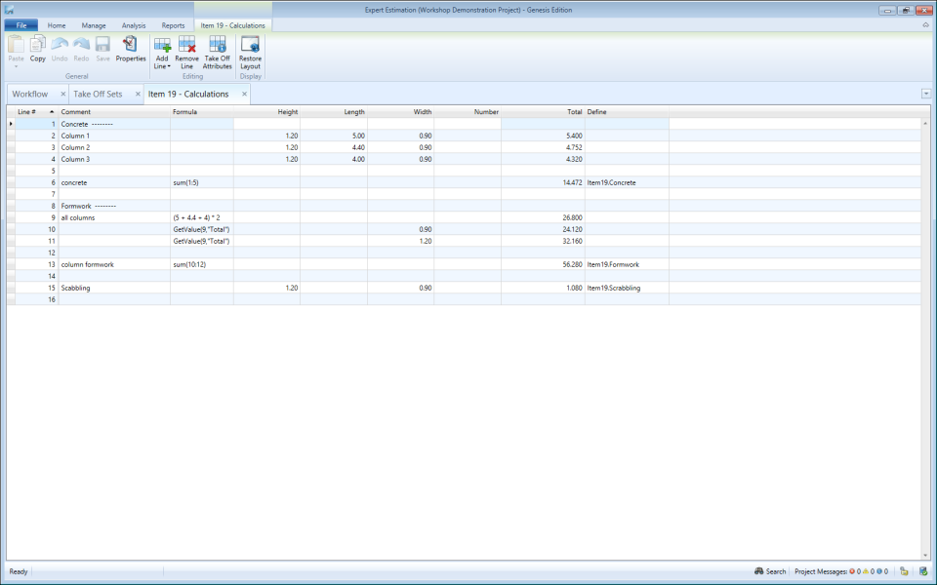Viewport: 937px width, 585px height.
Task: Click the yellow warning counter in Project Messages
Action: [867, 571]
